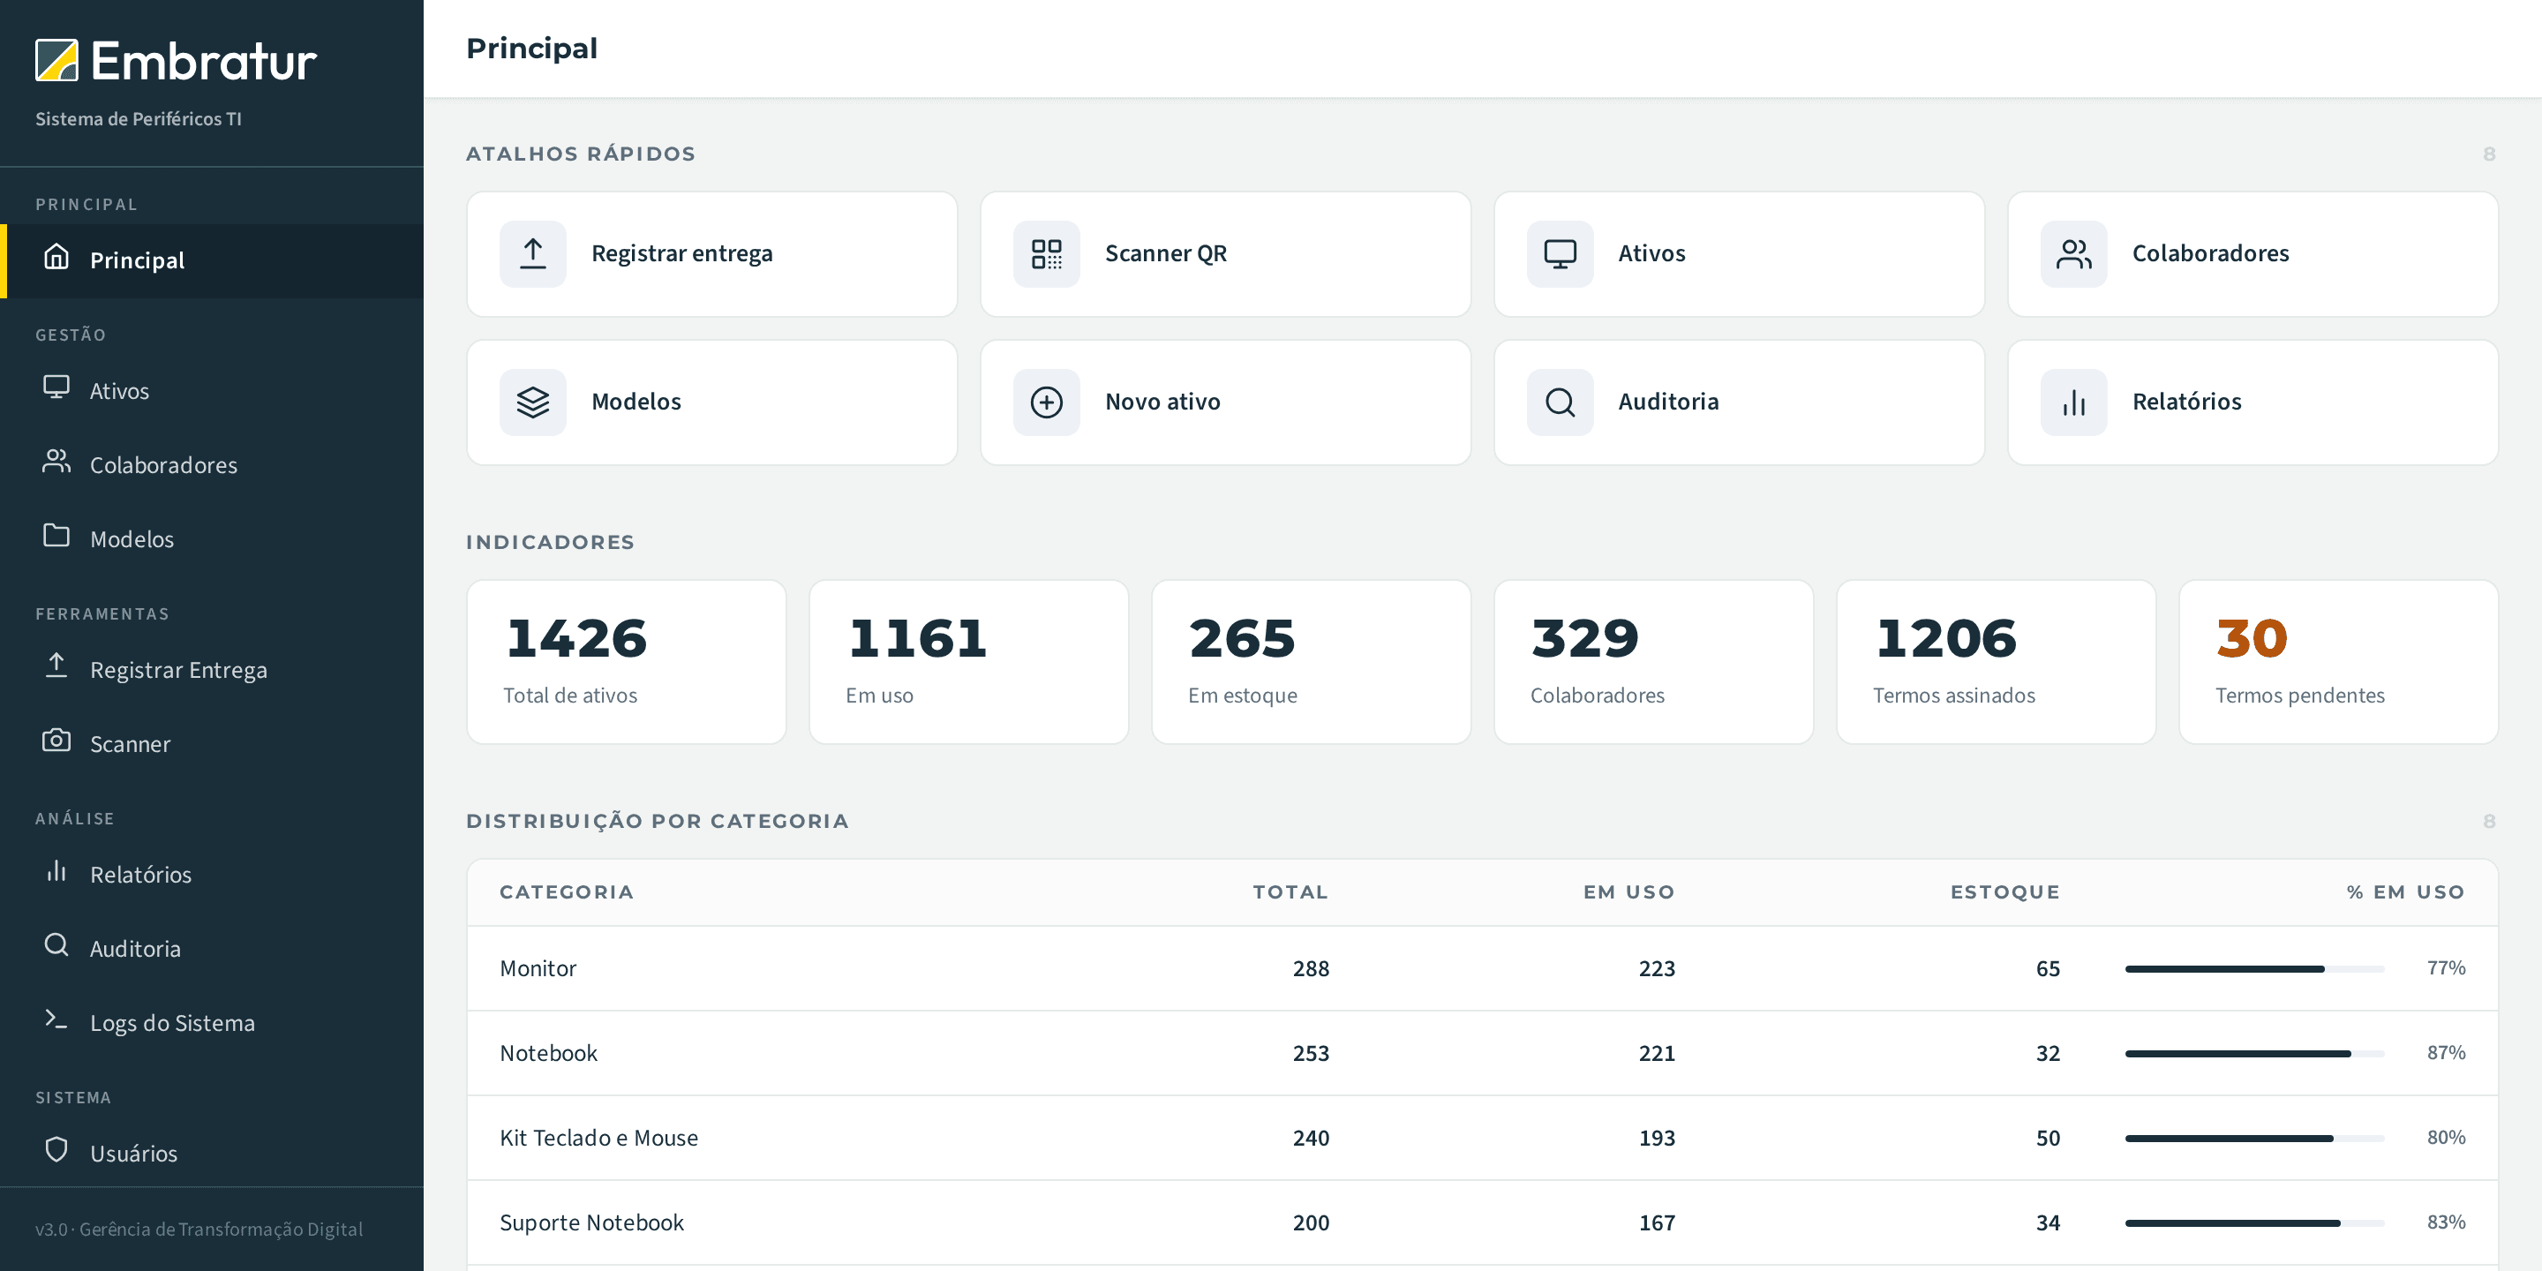Click the Suporte Notebook 83% usage bar

pyautogui.click(x=2255, y=1222)
